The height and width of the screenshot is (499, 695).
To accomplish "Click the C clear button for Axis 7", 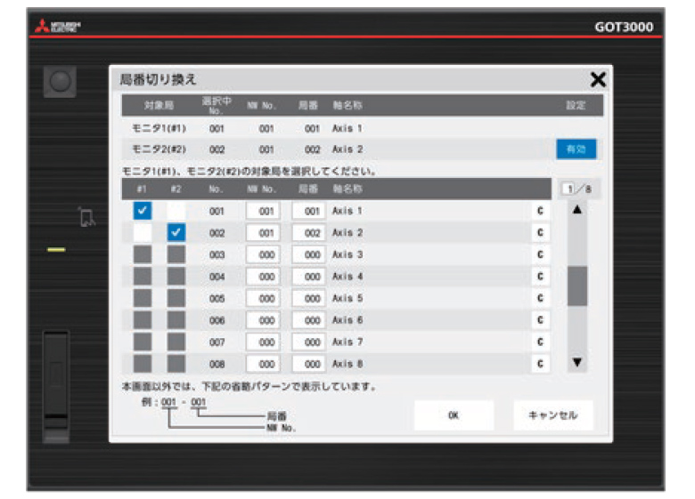I will pyautogui.click(x=540, y=342).
